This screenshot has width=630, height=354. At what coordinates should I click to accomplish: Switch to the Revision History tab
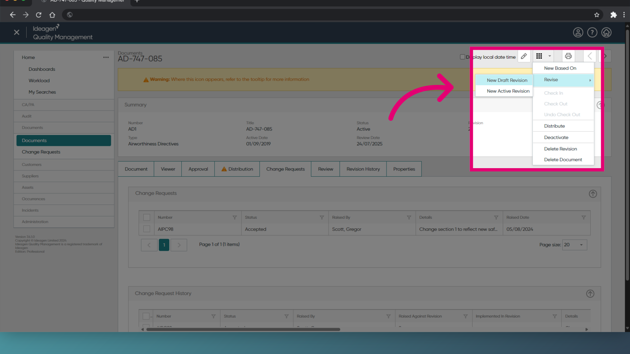(363, 169)
